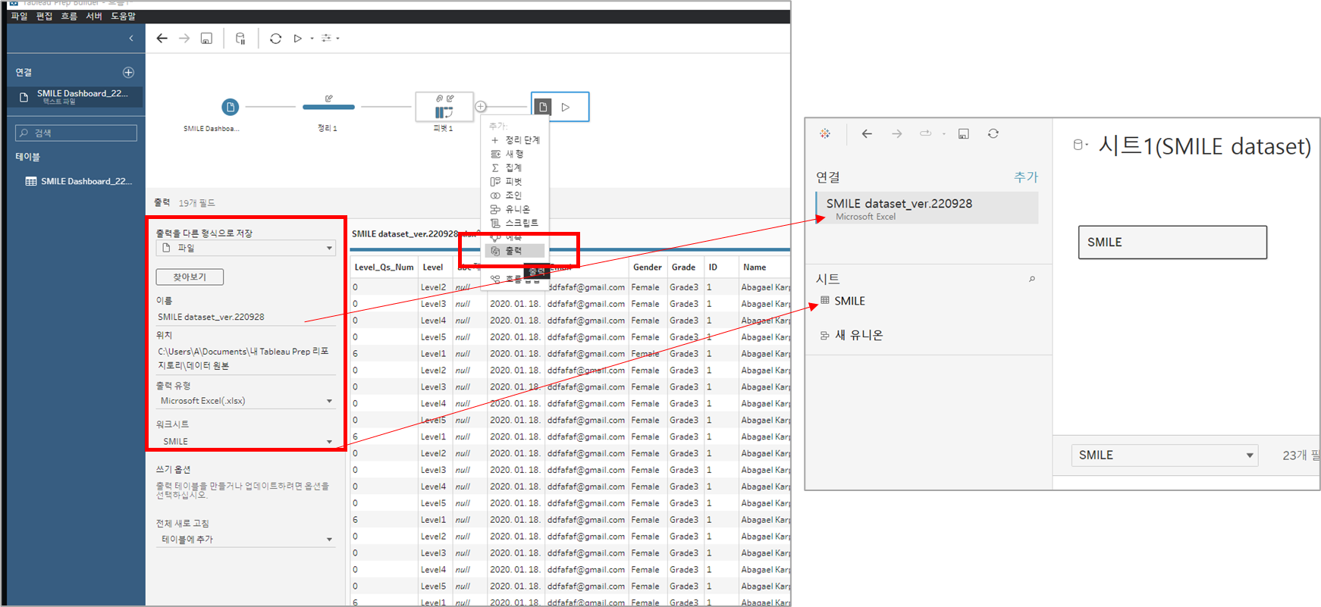The height and width of the screenshot is (607, 1321).
Task: Click the Grade column header
Action: (684, 268)
